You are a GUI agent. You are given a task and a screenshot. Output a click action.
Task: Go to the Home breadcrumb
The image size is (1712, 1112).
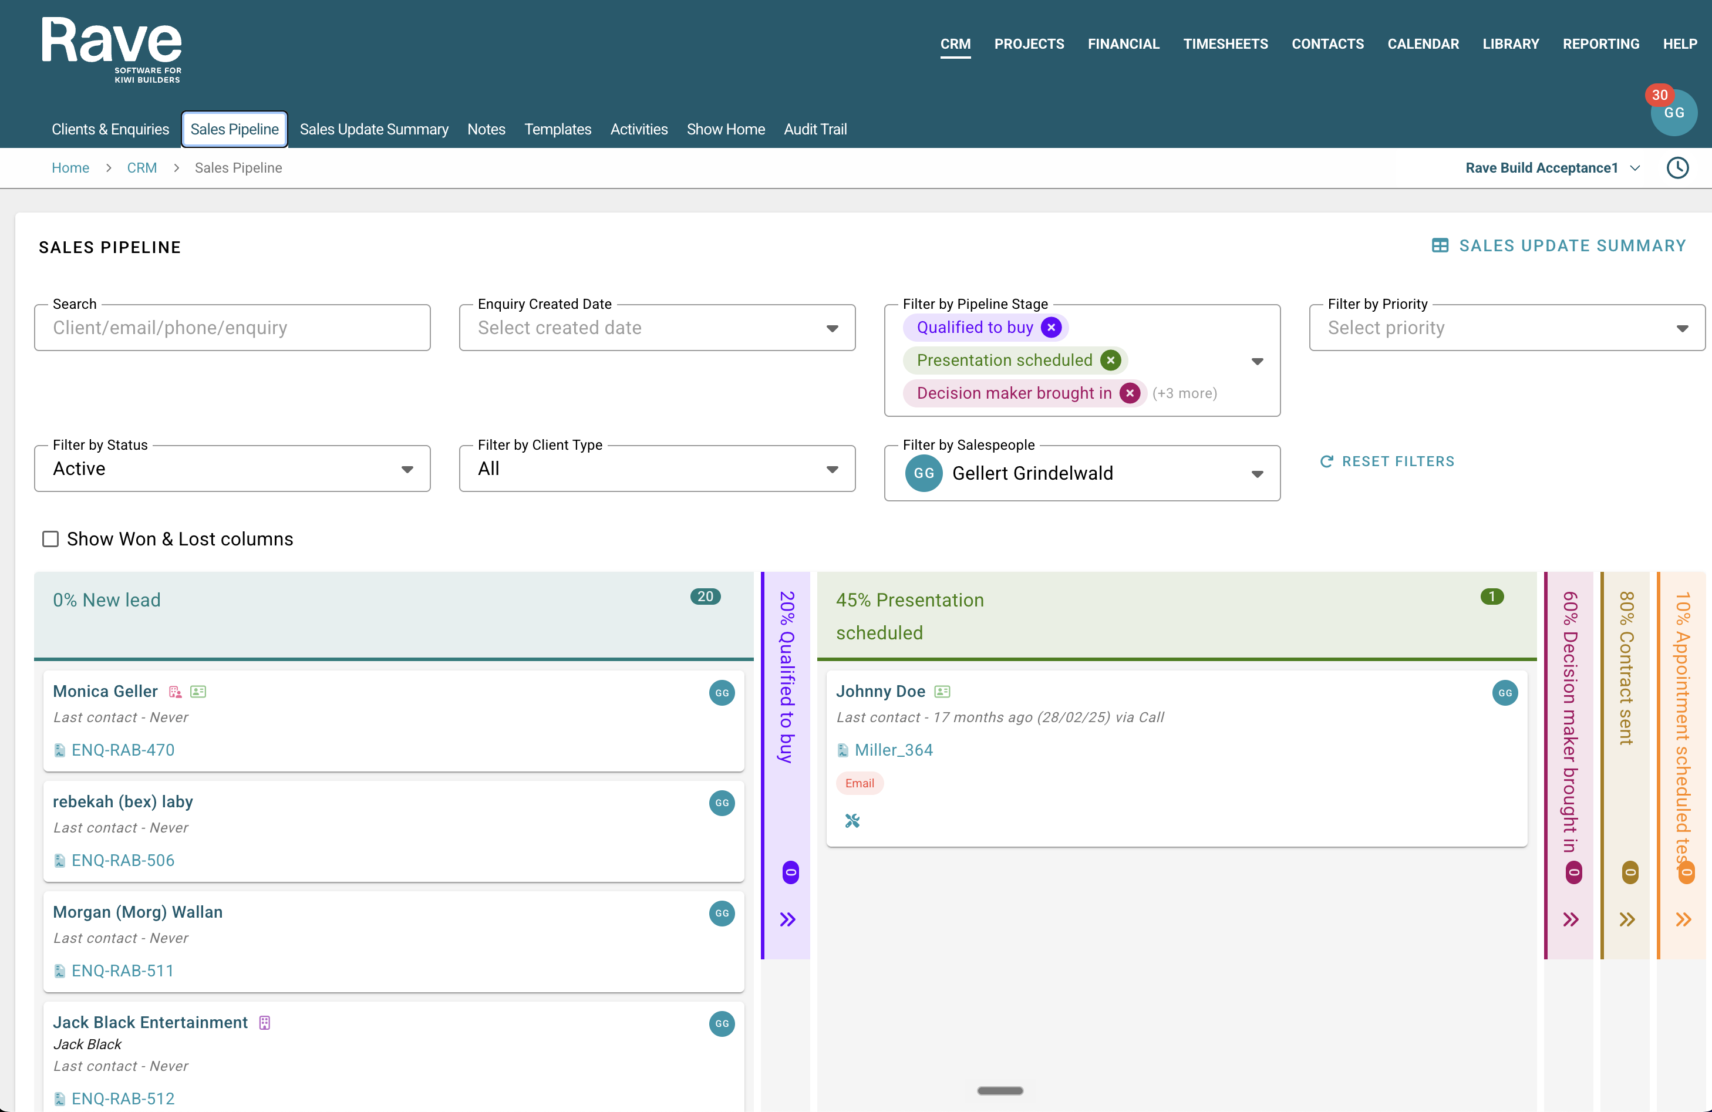(70, 167)
